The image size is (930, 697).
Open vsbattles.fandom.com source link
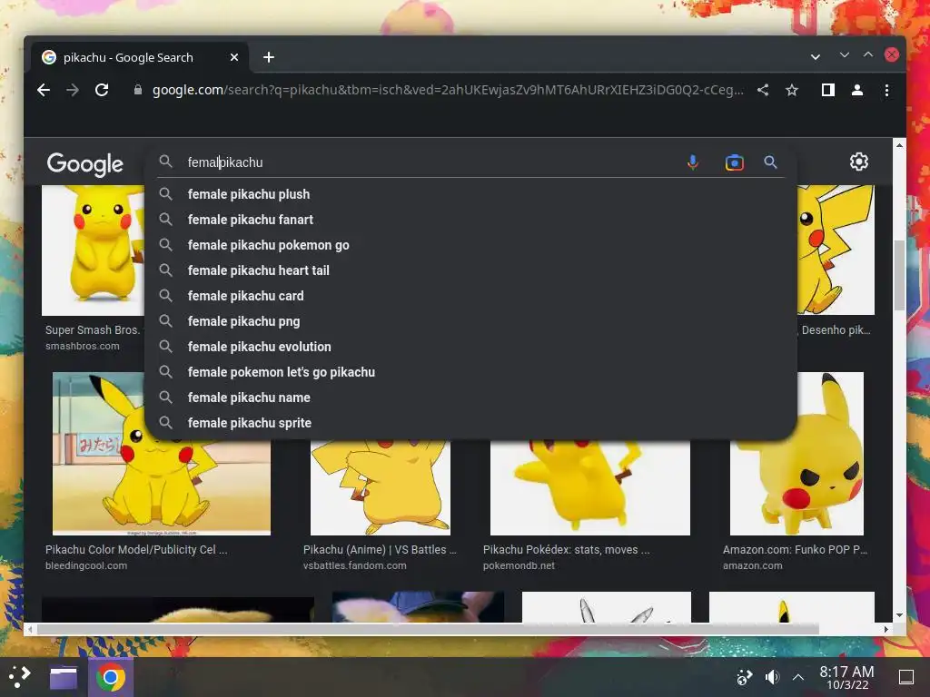pyautogui.click(x=355, y=565)
